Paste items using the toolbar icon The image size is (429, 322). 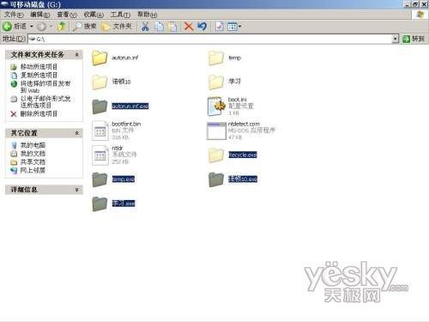pos(172,27)
